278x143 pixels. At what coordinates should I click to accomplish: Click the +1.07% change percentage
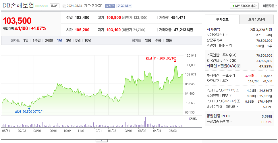coord(39,28)
